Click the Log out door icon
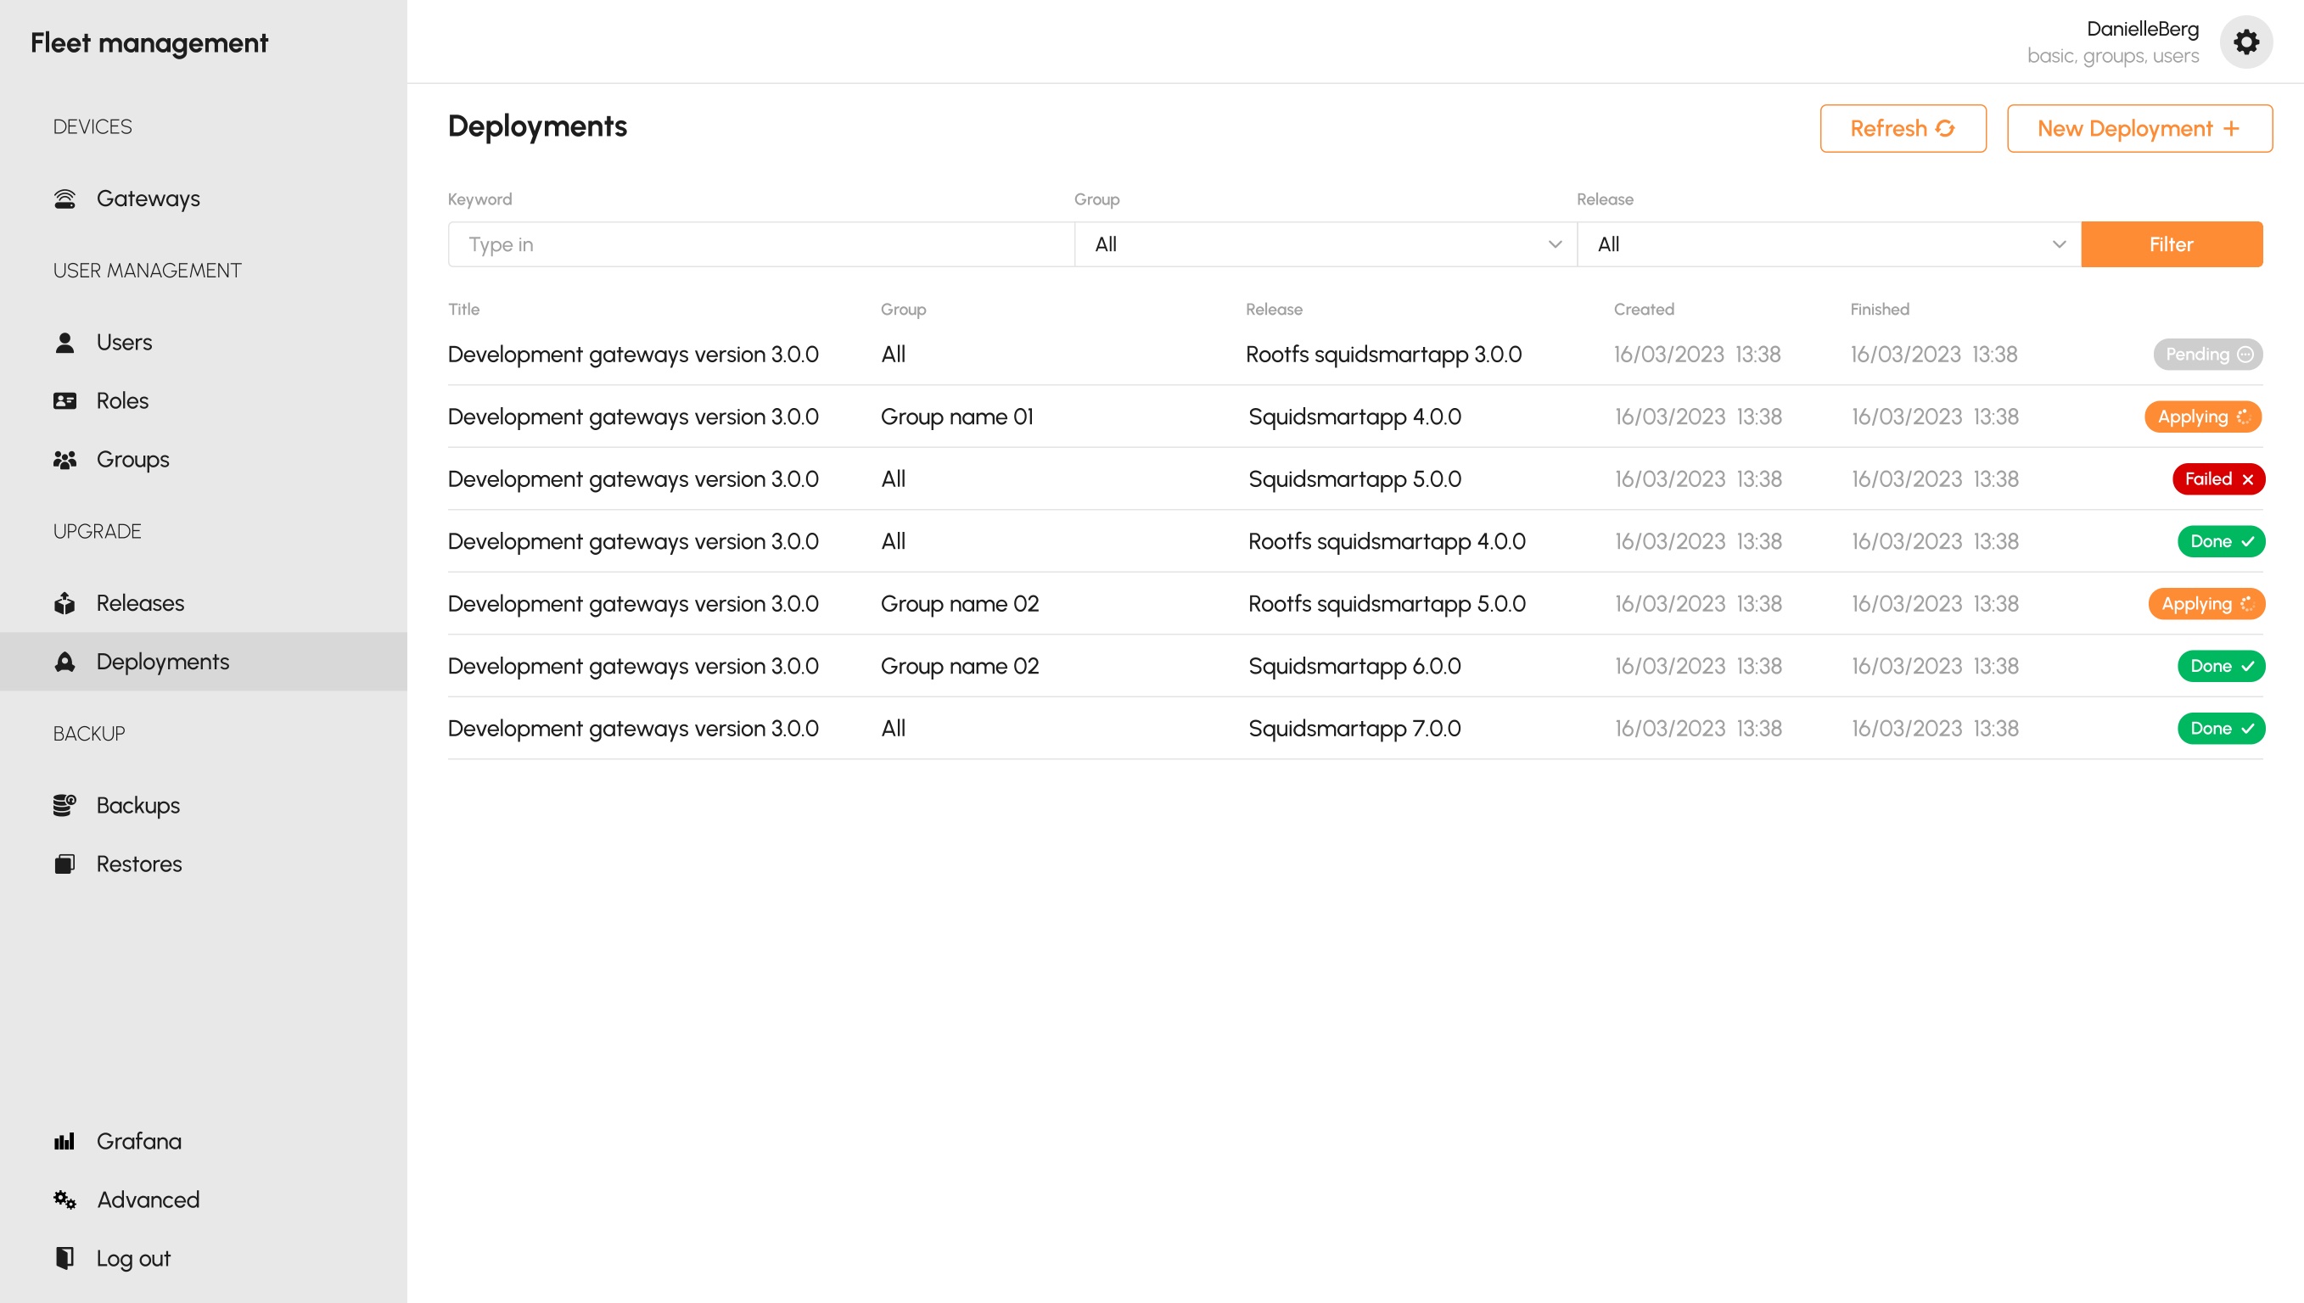This screenshot has width=2304, height=1303. 64,1258
